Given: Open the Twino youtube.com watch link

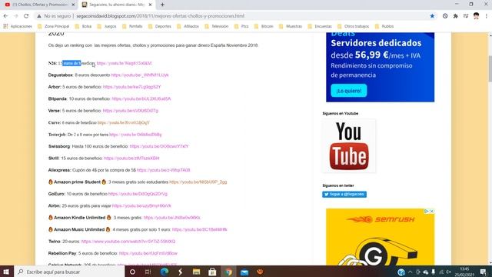Looking at the screenshot, I should [x=128, y=242].
